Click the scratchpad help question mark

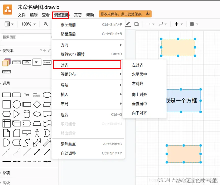click(x=41, y=51)
